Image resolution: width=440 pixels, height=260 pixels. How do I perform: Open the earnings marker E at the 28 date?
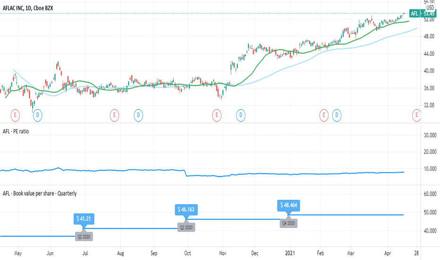(x=416, y=115)
